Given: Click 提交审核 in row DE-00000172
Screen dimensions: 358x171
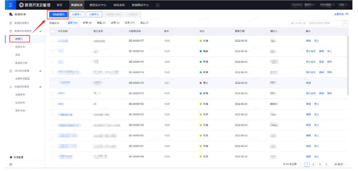Looking at the screenshot, I should 311,93.
